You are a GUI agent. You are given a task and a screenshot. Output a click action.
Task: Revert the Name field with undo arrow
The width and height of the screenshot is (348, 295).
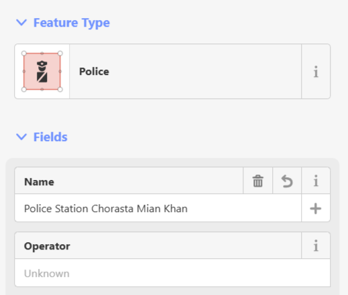pos(287,181)
